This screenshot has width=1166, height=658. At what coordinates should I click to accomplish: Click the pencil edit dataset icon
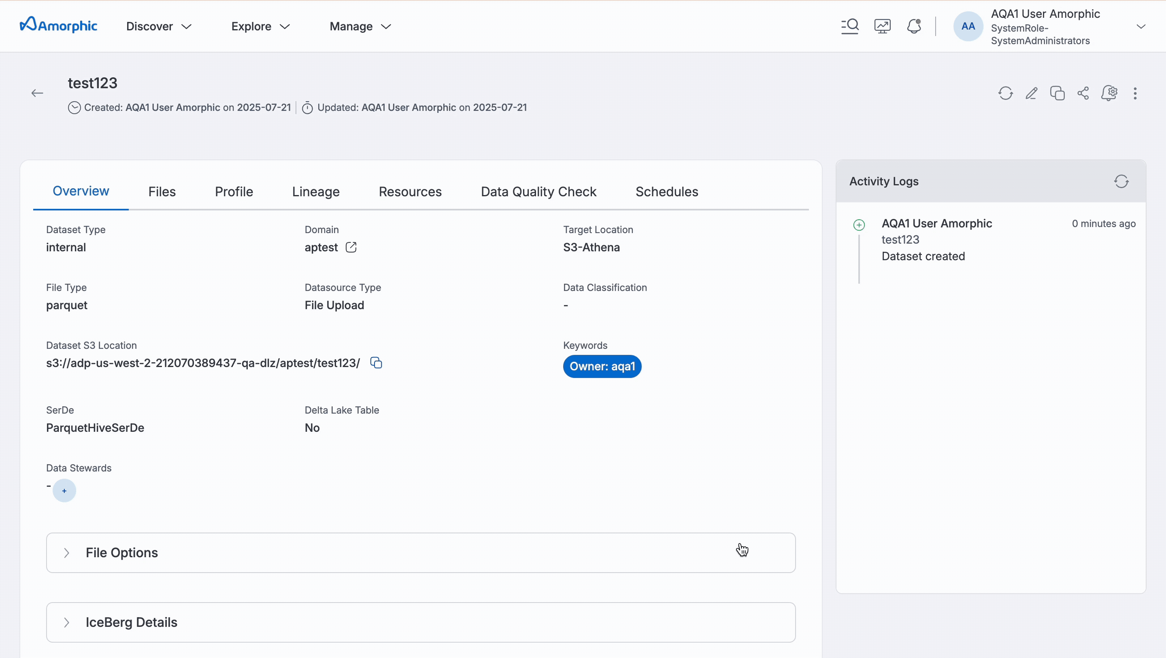(x=1032, y=93)
